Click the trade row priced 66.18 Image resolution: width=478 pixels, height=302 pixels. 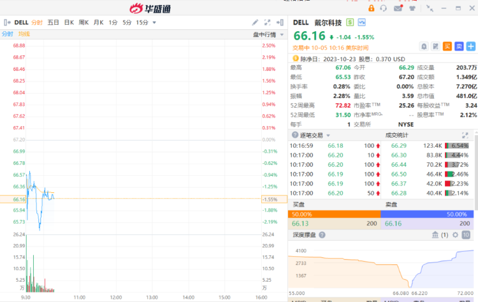pos(335,146)
